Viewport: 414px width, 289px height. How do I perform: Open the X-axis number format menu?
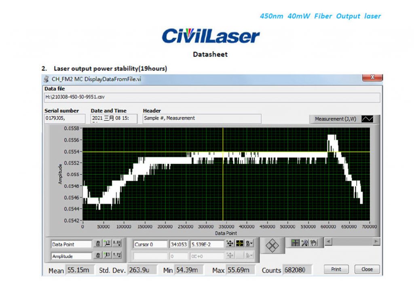click(x=117, y=244)
